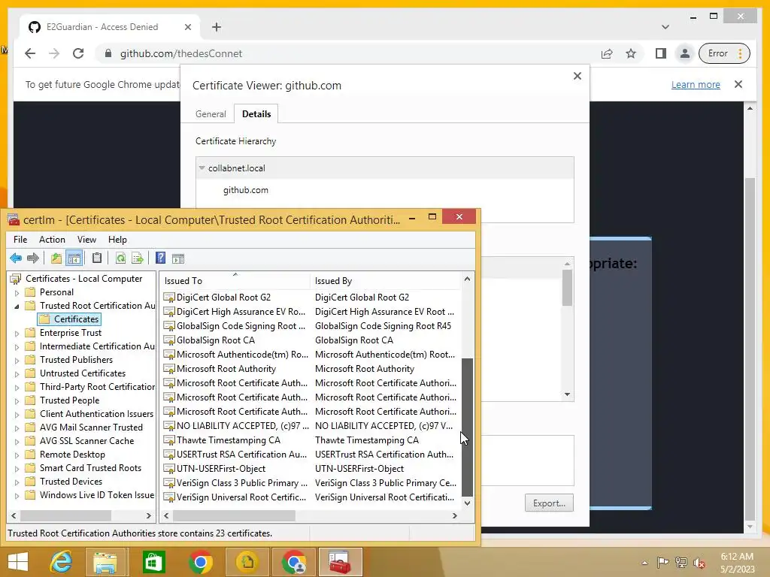Viewport: 770px width, 577px height.
Task: Select the Thawte Timestamping CA certificate row
Action: (311, 440)
